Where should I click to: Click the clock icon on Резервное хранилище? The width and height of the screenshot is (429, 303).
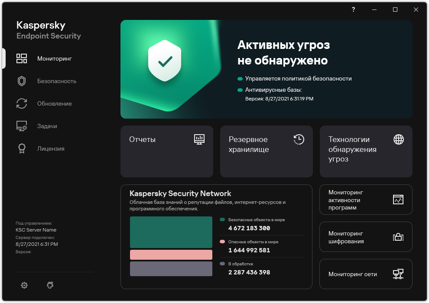pyautogui.click(x=299, y=139)
